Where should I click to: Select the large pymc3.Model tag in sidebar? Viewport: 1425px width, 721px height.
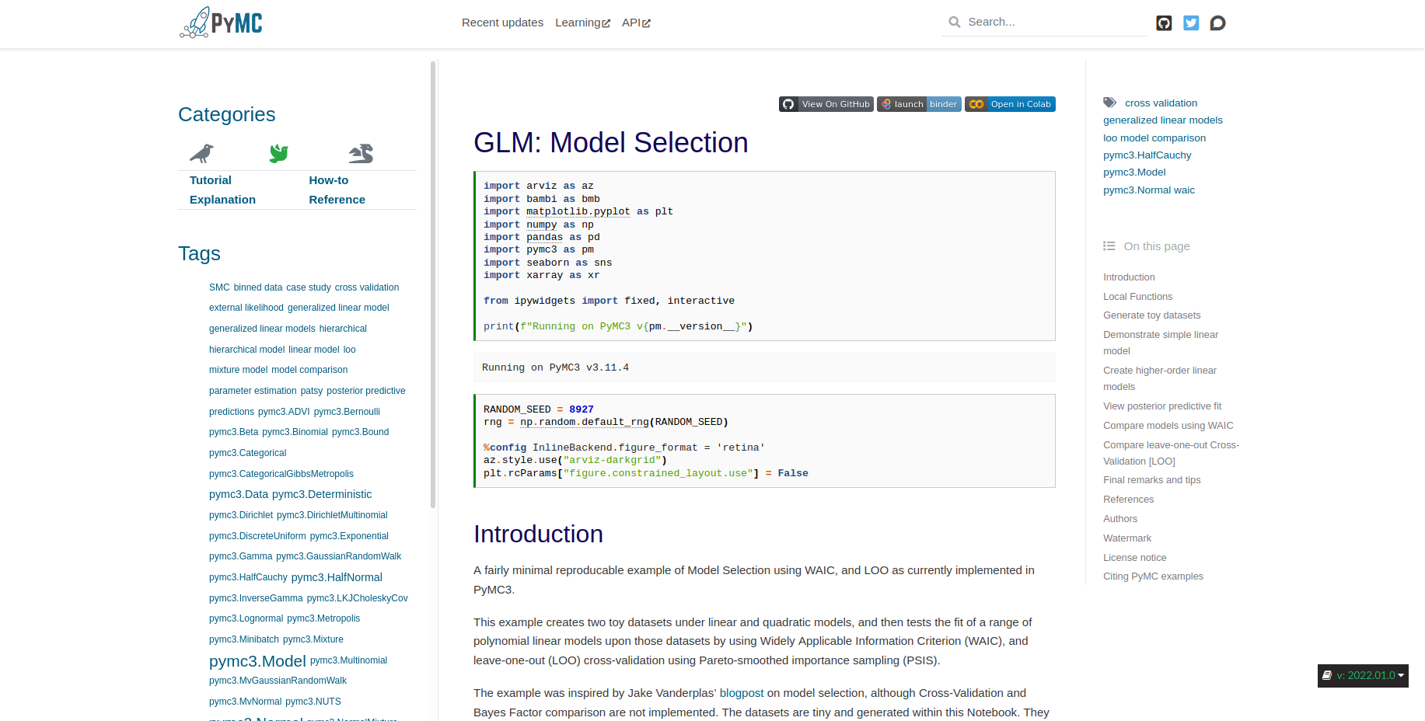coord(257,661)
